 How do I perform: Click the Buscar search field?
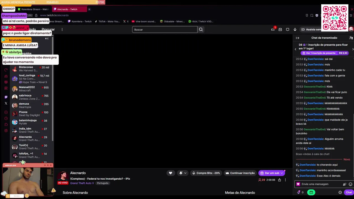coord(165,30)
